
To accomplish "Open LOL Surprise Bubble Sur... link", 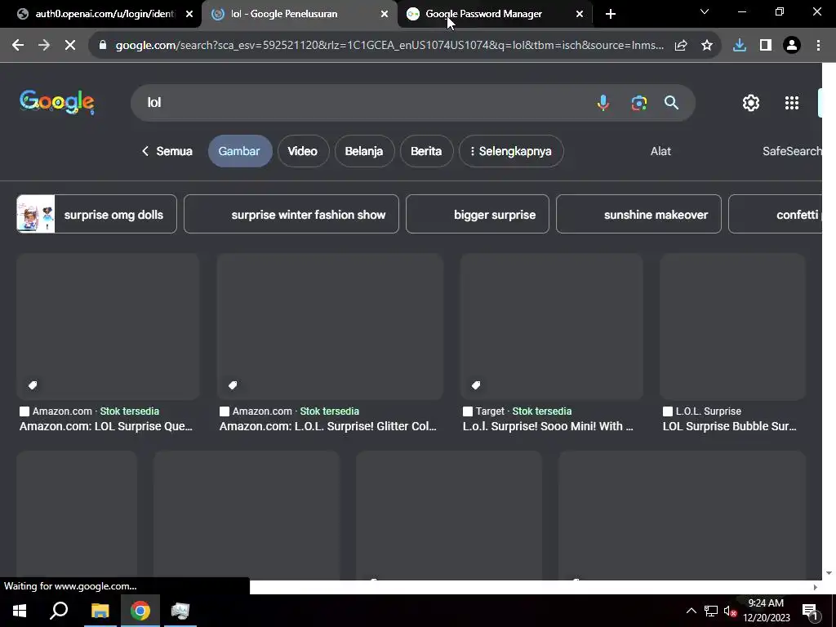I will pyautogui.click(x=729, y=426).
